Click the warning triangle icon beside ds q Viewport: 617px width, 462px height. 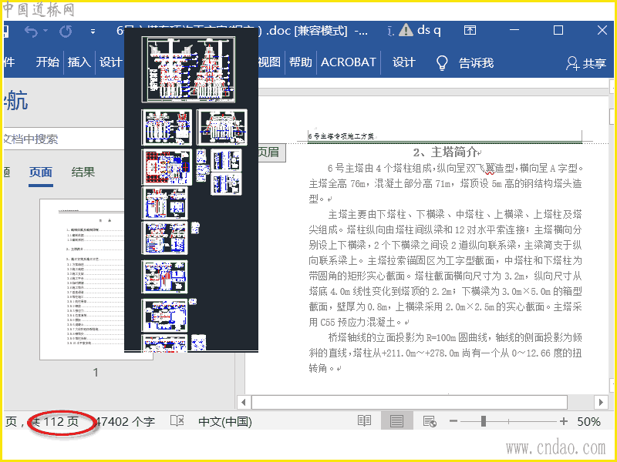tap(406, 30)
